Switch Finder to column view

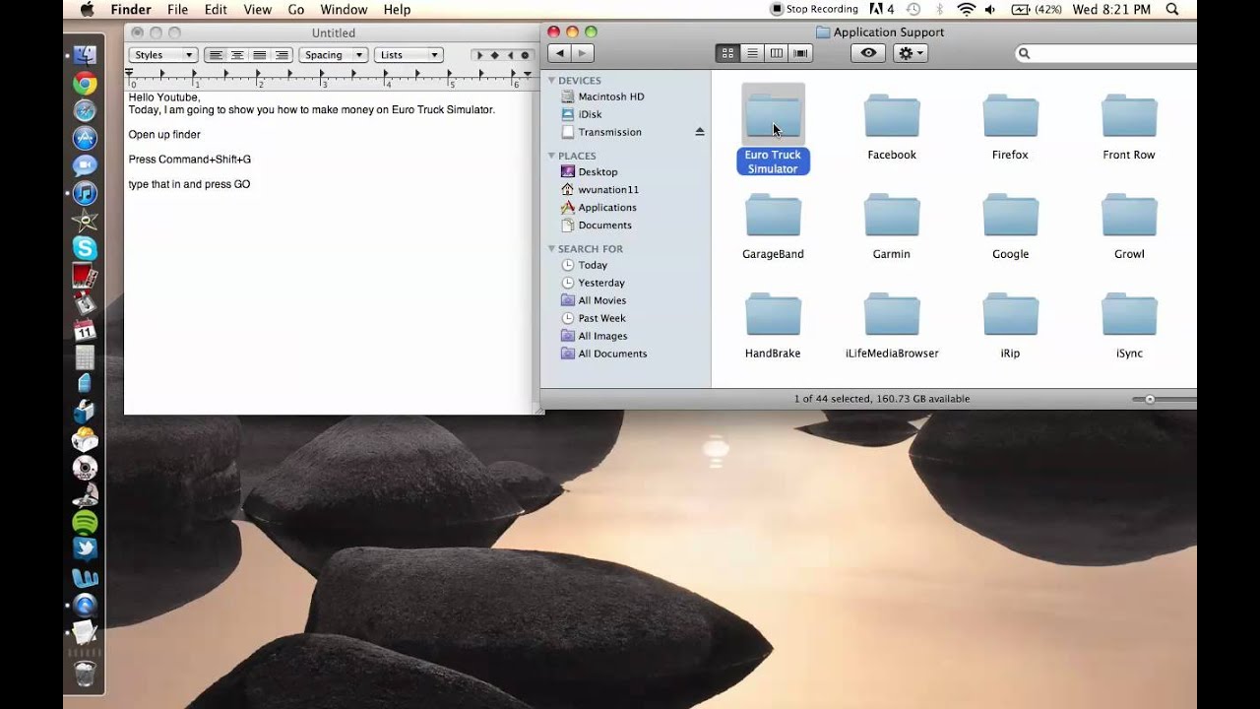(777, 53)
